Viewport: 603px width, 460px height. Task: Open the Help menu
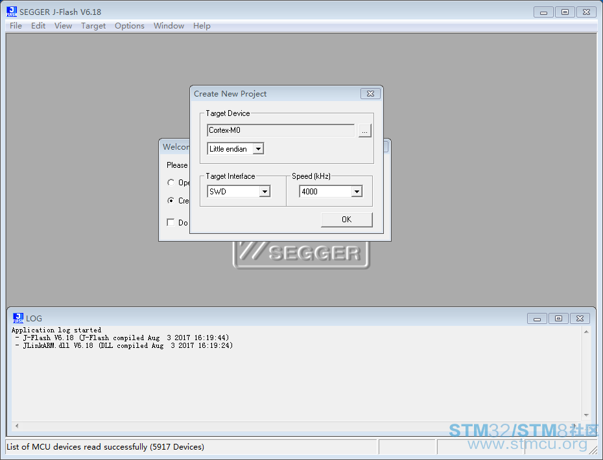(x=202, y=26)
